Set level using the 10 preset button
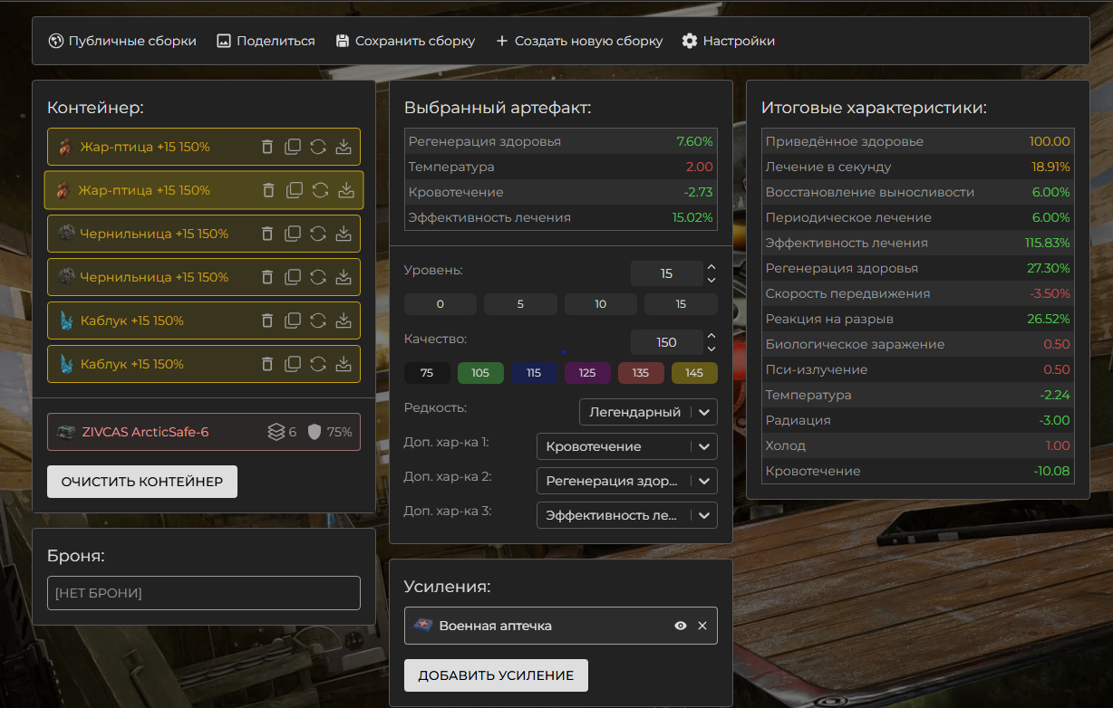 [601, 304]
